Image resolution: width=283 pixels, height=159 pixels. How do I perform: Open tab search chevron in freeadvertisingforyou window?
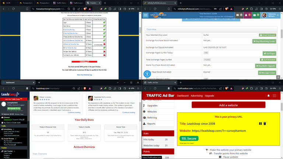click(118, 3)
